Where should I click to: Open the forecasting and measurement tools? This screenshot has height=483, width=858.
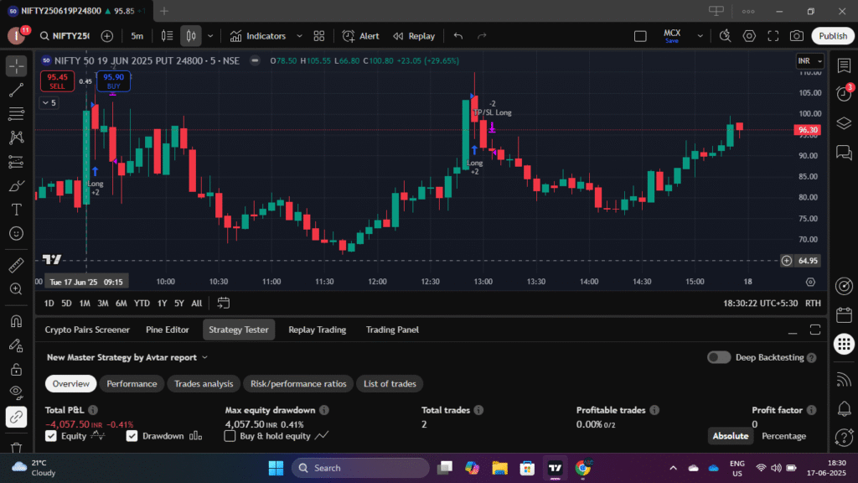click(x=17, y=162)
